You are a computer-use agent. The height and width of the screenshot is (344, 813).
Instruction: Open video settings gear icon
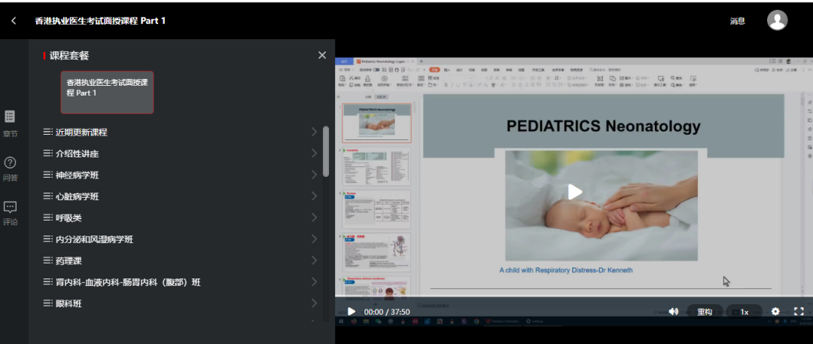[x=775, y=312]
